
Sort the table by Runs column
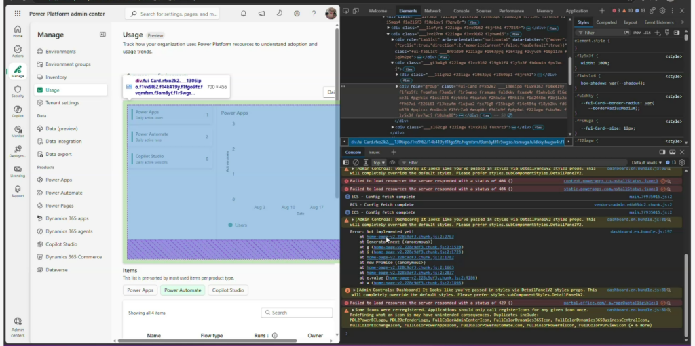(x=261, y=335)
